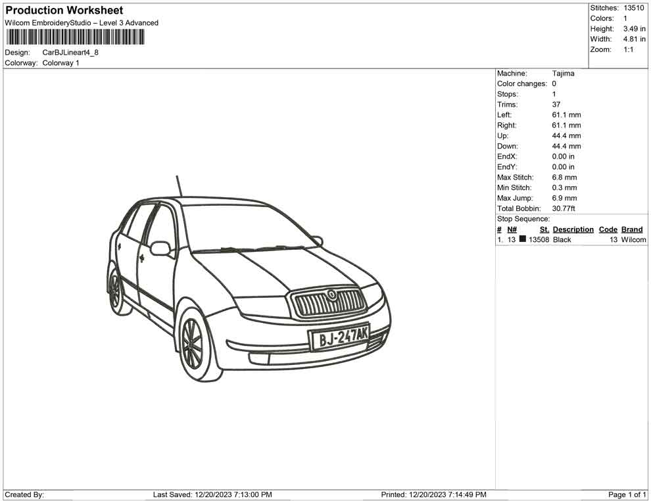Screen dimensions: 651x501
Task: Click the Machine value Tajima
Action: point(563,74)
